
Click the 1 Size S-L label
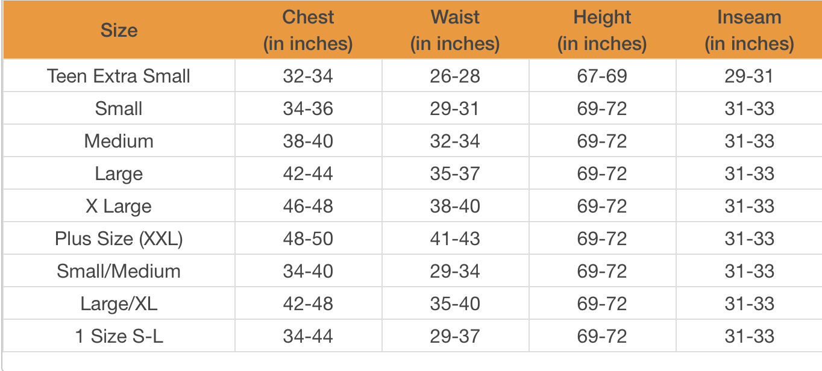119,336
